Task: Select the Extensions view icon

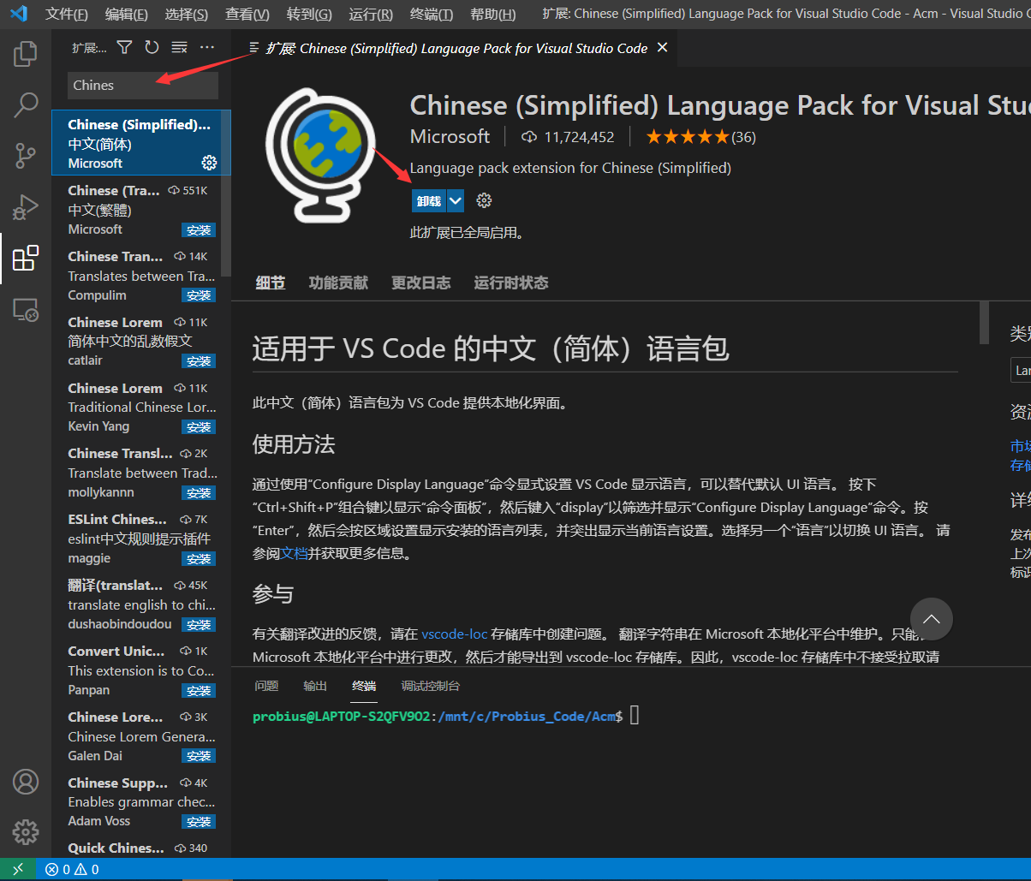Action: tap(26, 258)
